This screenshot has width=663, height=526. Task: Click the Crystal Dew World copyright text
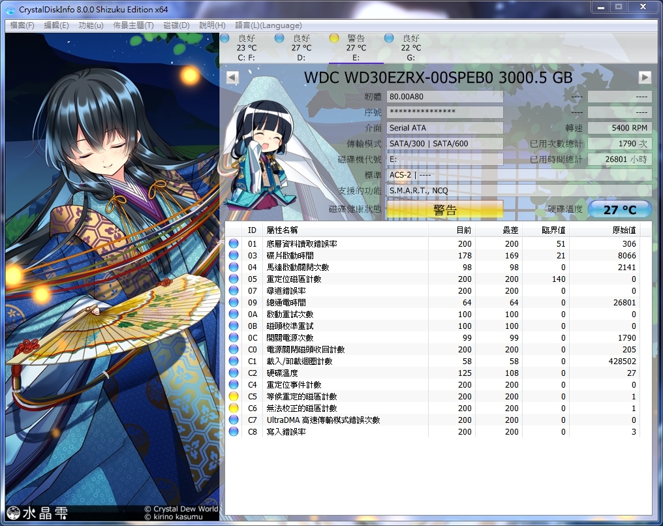point(181,508)
